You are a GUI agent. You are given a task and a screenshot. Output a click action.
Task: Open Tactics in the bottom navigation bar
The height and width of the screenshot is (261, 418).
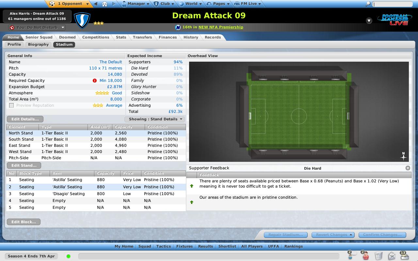pyautogui.click(x=164, y=246)
